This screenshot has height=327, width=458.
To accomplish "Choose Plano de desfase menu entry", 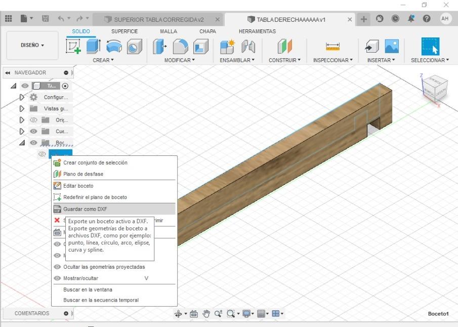I will click(x=114, y=174).
